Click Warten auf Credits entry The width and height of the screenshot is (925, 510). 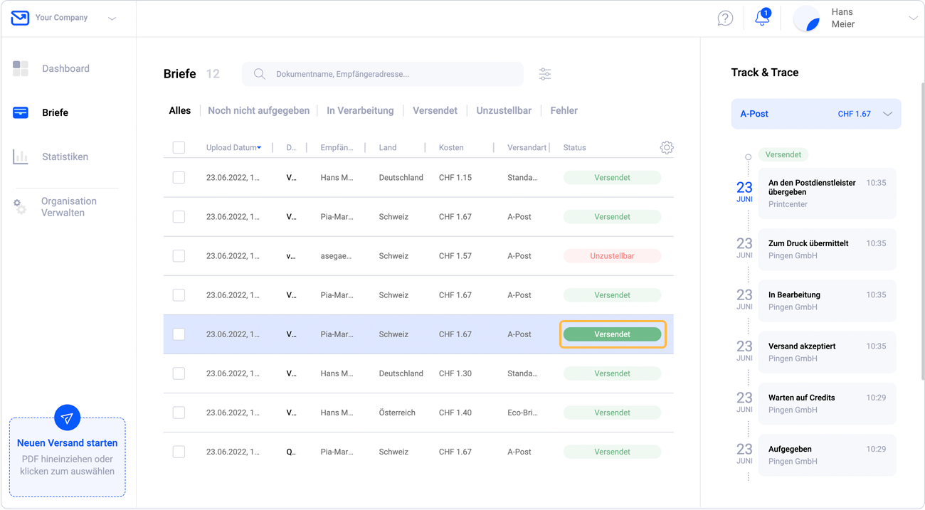coord(827,403)
